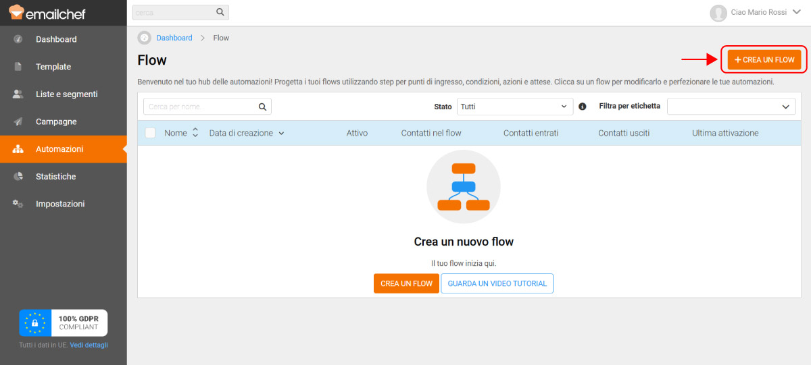Click the top-right Crea un flow button

click(x=764, y=60)
